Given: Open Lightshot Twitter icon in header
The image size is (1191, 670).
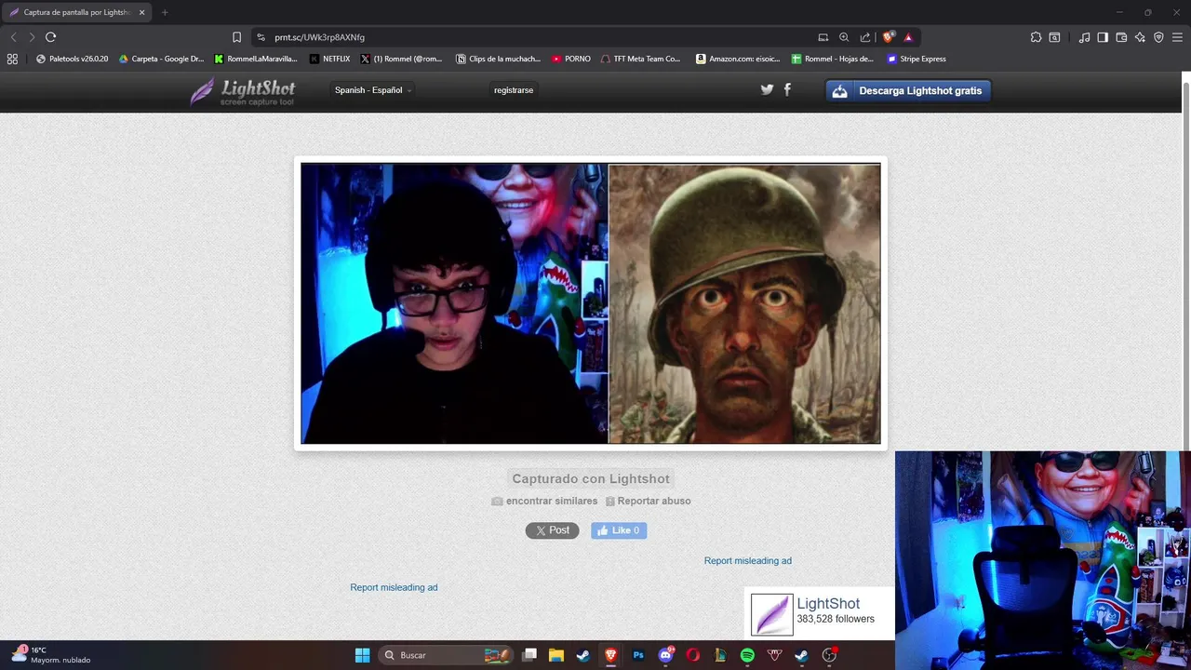Looking at the screenshot, I should click(x=767, y=89).
